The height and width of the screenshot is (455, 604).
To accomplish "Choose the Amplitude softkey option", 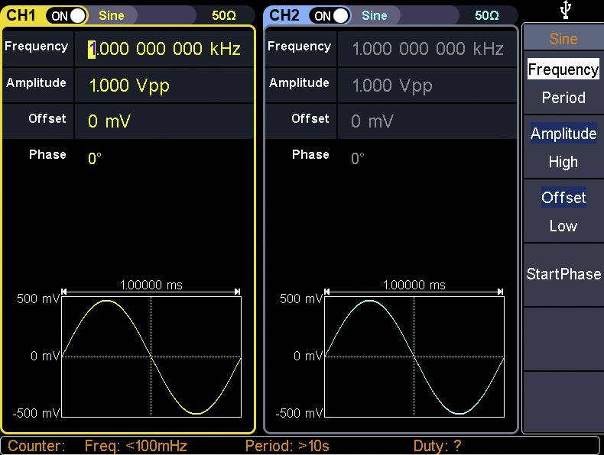I will (x=563, y=134).
